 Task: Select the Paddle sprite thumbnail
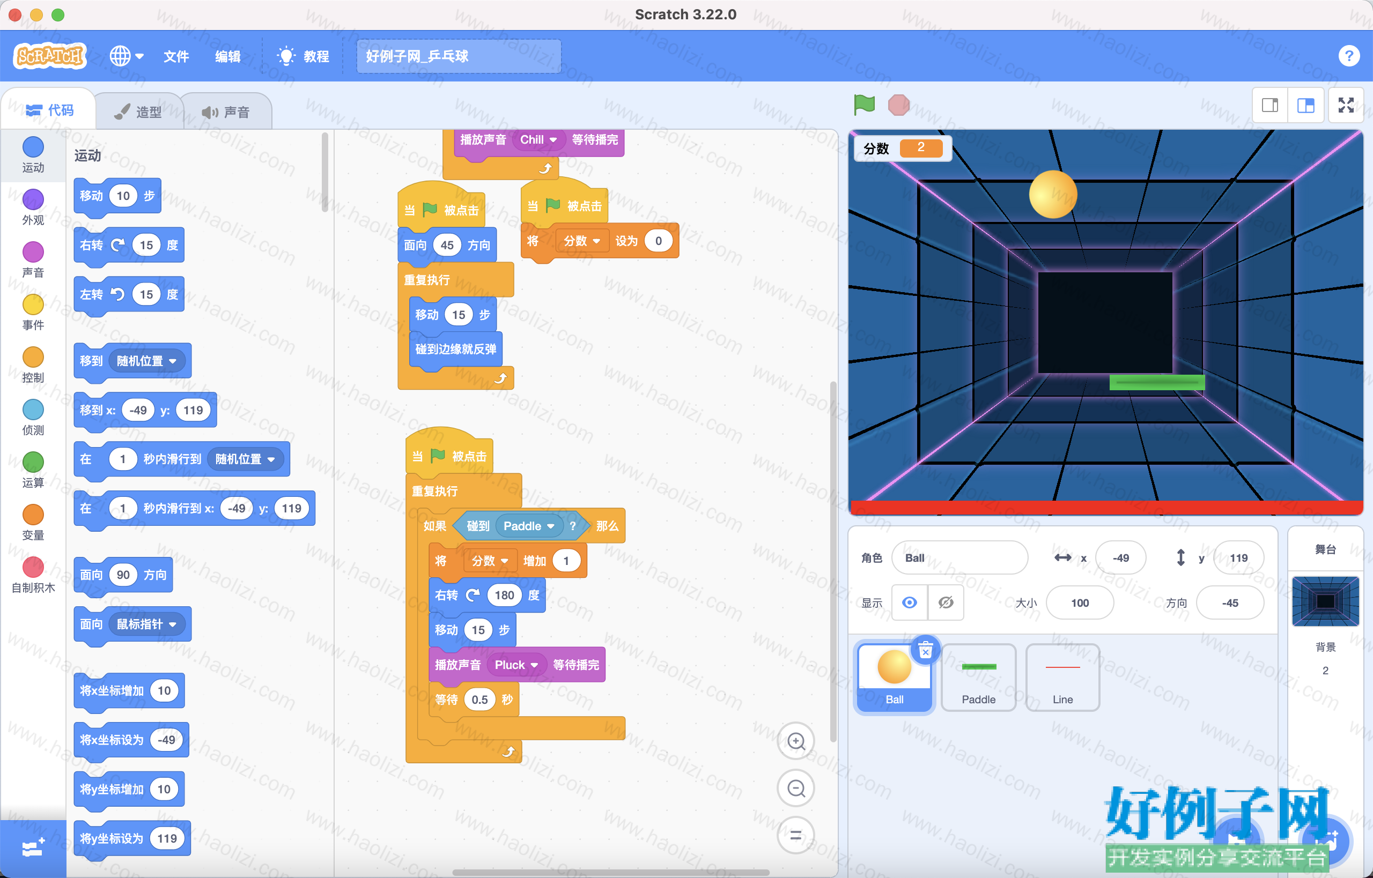[x=978, y=678]
